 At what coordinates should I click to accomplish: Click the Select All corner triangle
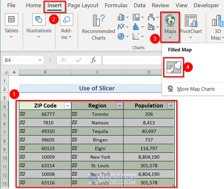6,72
